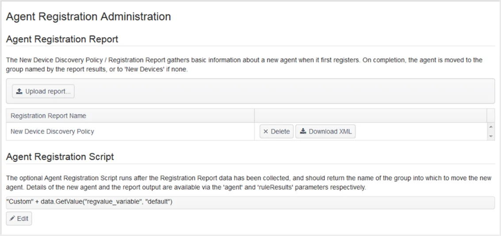This screenshot has height=236, width=501.
Task: Edit the Agent Registration Script
Action: (19, 219)
